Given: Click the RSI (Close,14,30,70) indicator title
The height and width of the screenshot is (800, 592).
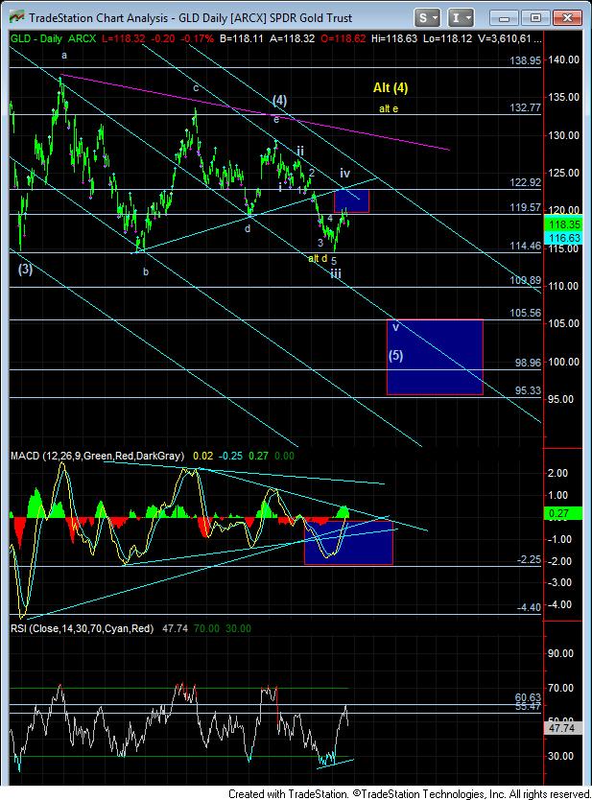Looking at the screenshot, I should tap(83, 628).
